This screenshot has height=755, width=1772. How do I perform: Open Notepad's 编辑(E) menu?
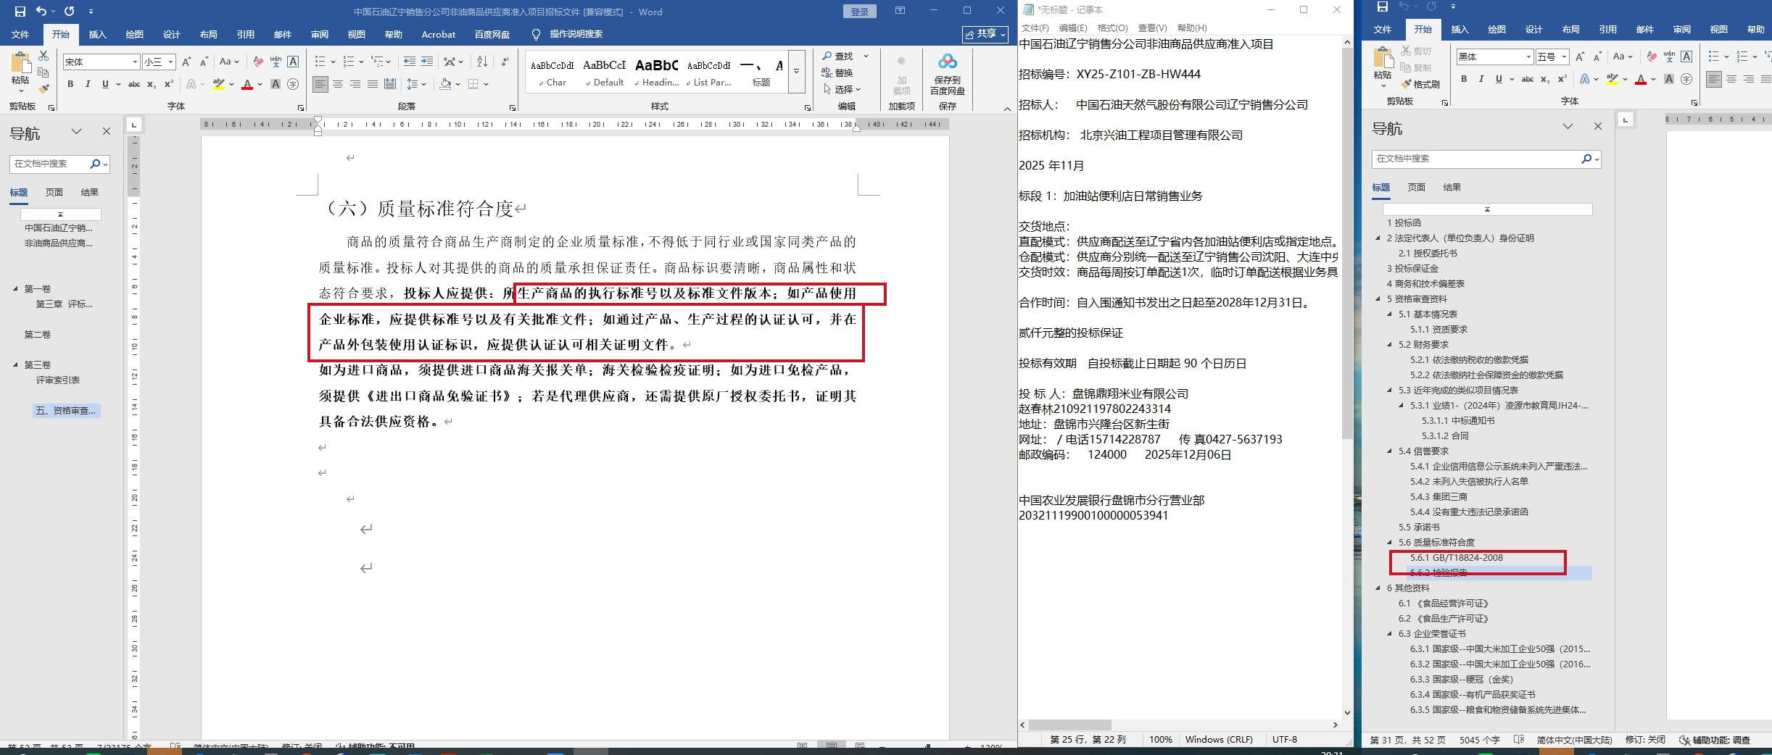tap(1073, 28)
